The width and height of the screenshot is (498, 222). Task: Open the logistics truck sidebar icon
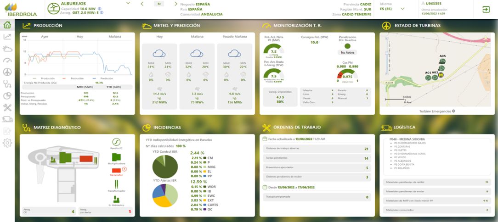(7, 119)
